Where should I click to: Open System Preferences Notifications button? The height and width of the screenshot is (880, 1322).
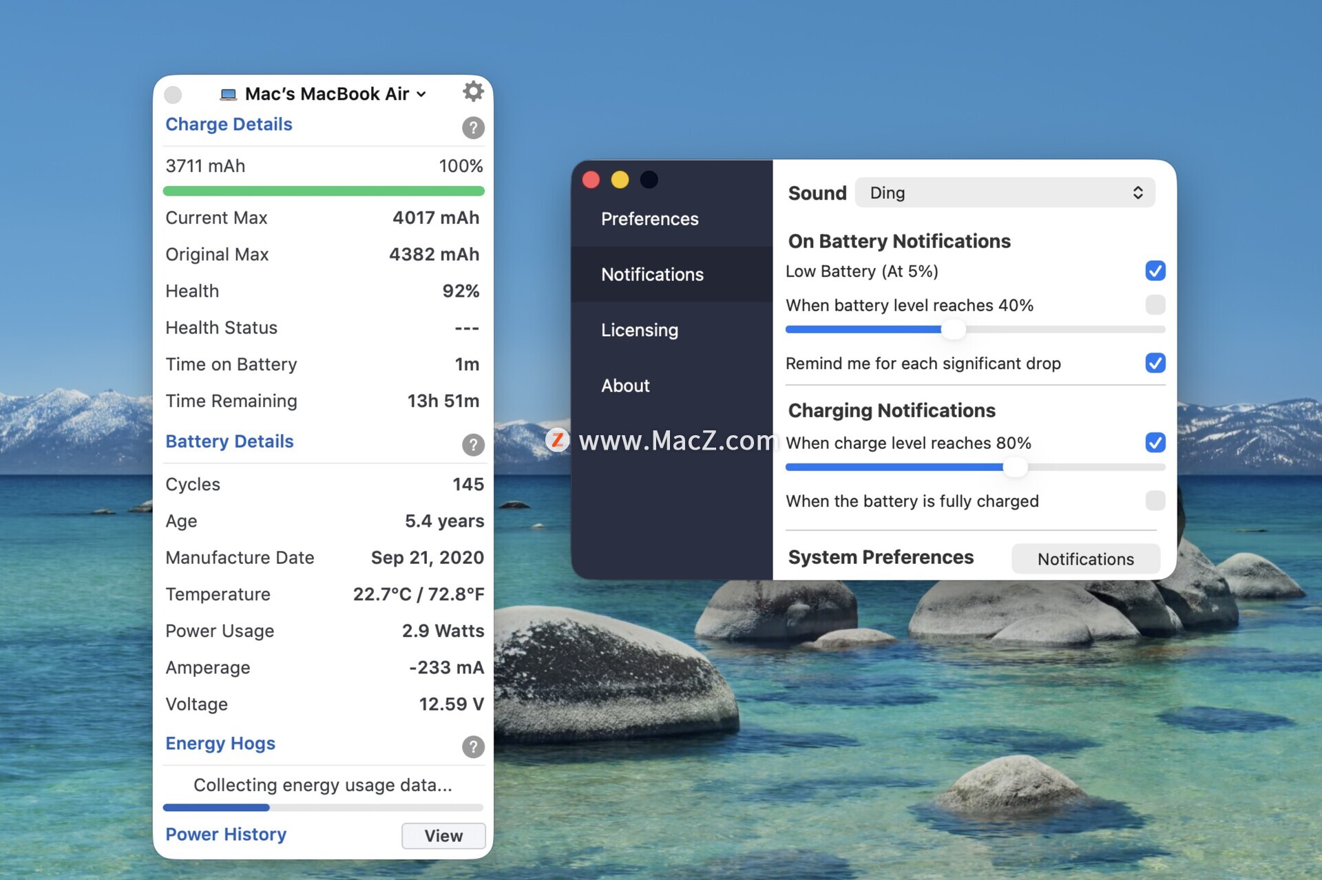point(1085,558)
